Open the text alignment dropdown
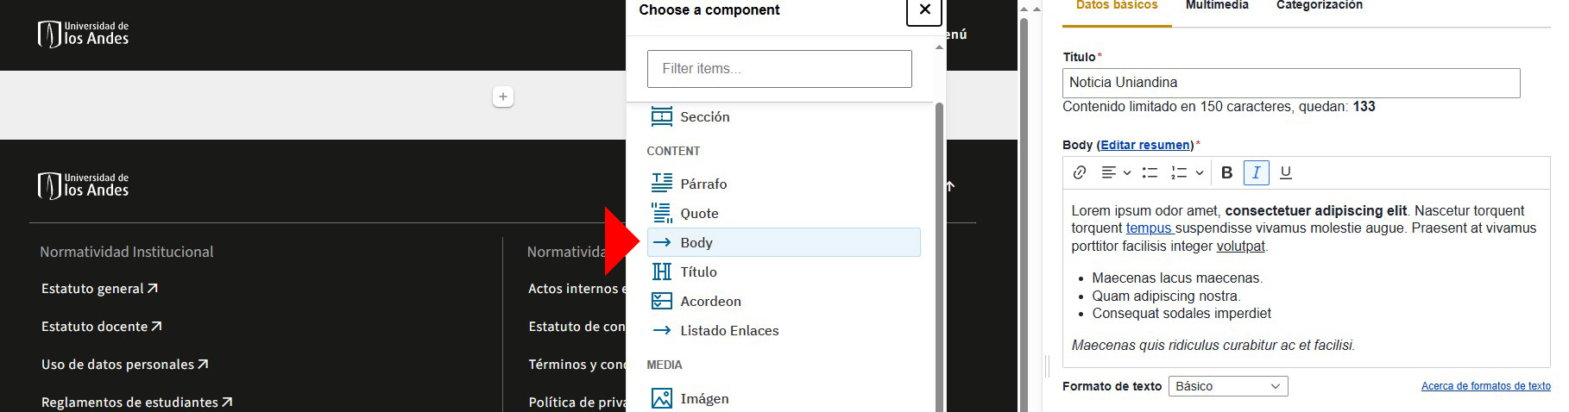The height and width of the screenshot is (412, 1569). (x=1116, y=172)
